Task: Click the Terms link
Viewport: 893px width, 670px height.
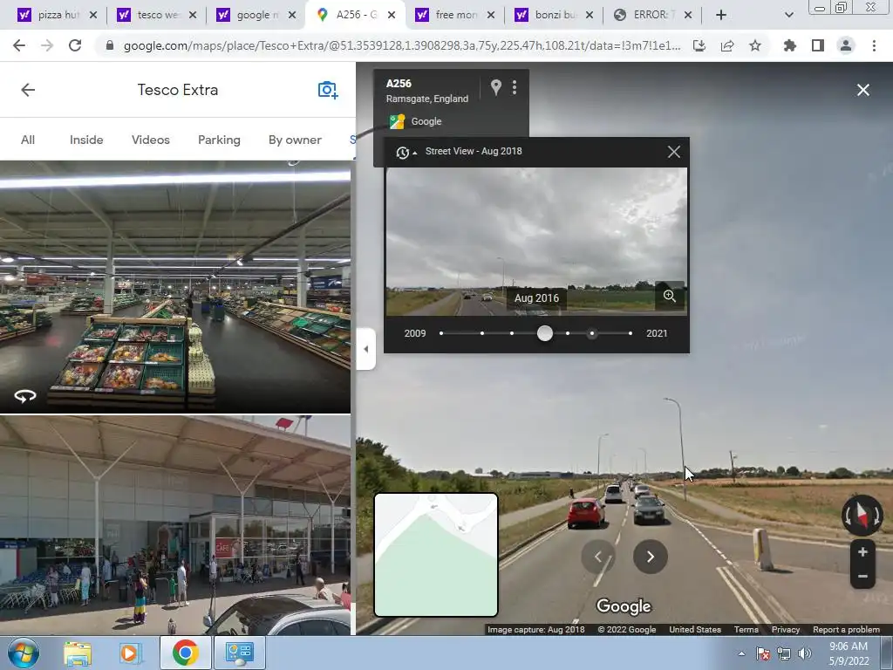Action: click(x=746, y=630)
